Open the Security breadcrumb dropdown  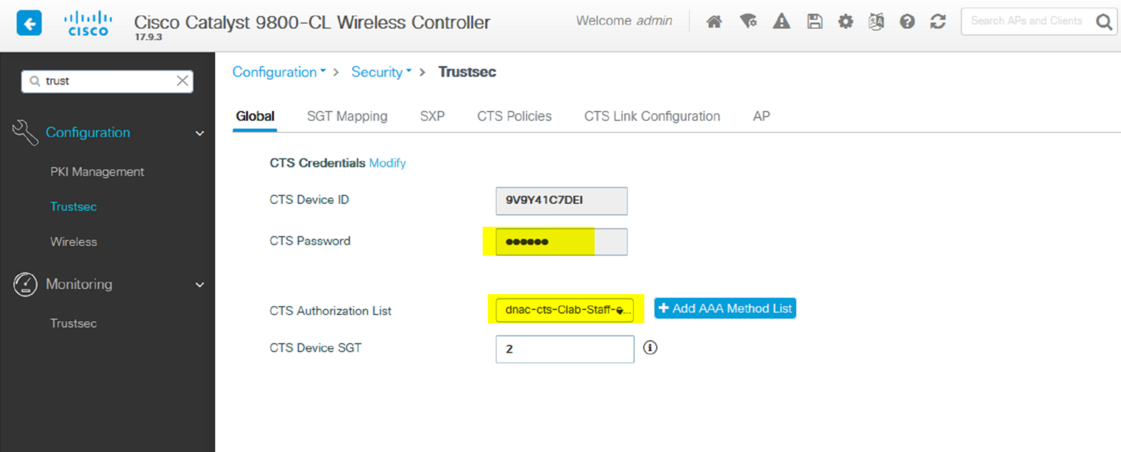pyautogui.click(x=382, y=72)
